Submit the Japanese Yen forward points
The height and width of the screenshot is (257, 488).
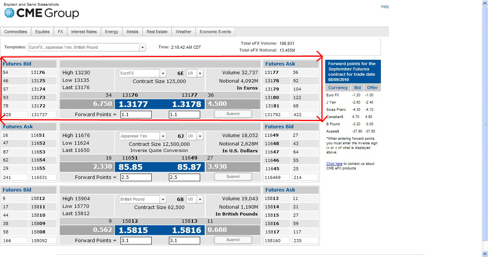click(x=233, y=177)
